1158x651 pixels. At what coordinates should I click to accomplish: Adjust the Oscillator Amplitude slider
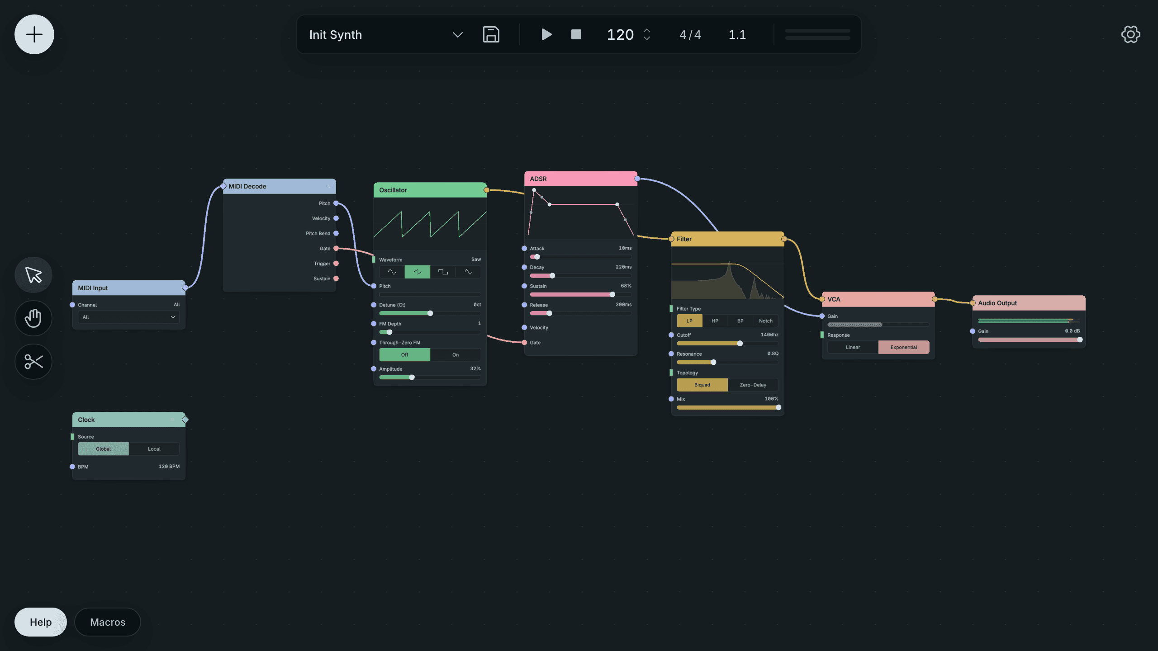[x=430, y=377]
